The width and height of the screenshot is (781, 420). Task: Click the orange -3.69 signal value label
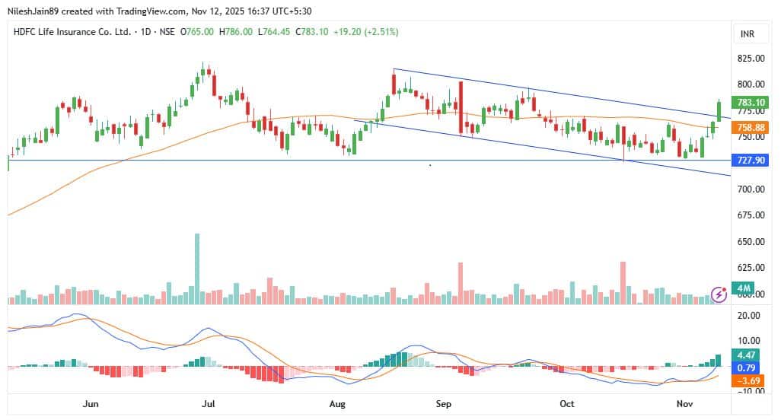tap(752, 381)
